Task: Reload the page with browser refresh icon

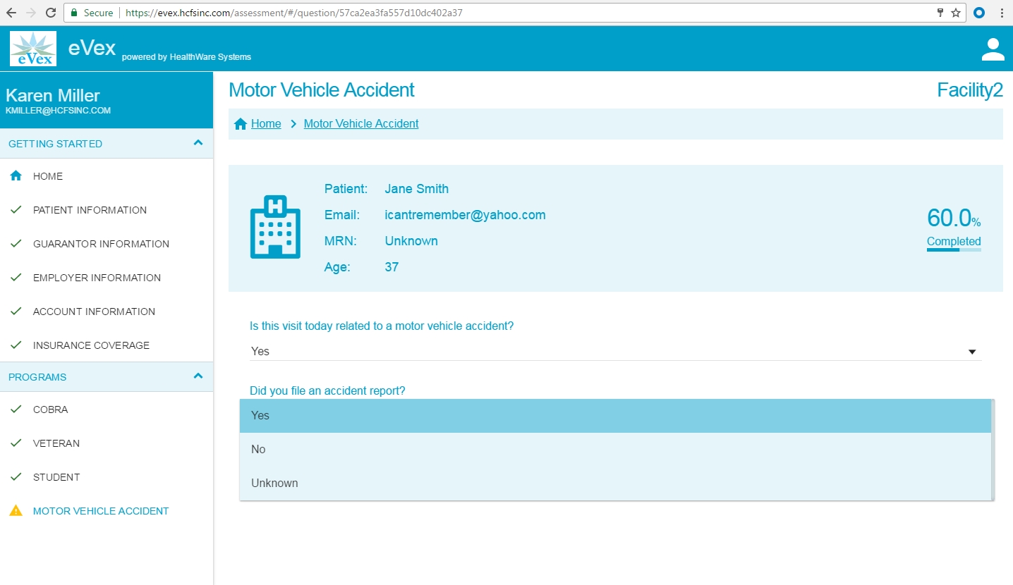Action: pos(51,13)
